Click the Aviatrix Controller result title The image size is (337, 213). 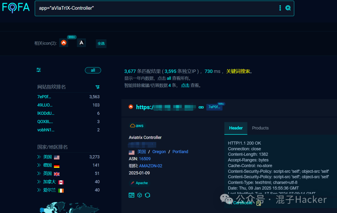point(145,138)
